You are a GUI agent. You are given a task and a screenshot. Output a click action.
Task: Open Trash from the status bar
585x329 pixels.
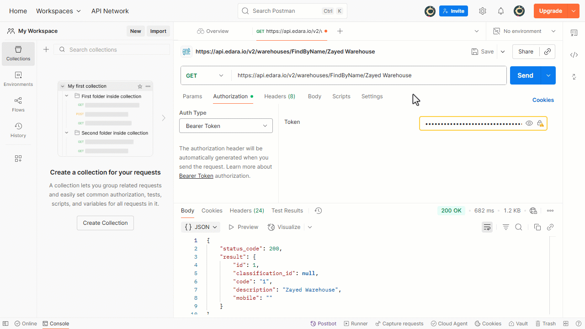tap(546, 324)
